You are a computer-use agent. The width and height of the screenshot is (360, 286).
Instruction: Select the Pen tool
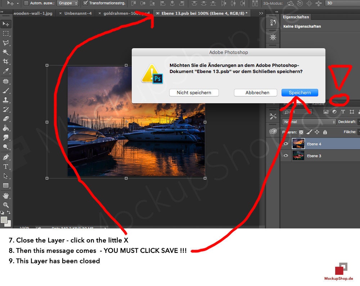pyautogui.click(x=6, y=157)
